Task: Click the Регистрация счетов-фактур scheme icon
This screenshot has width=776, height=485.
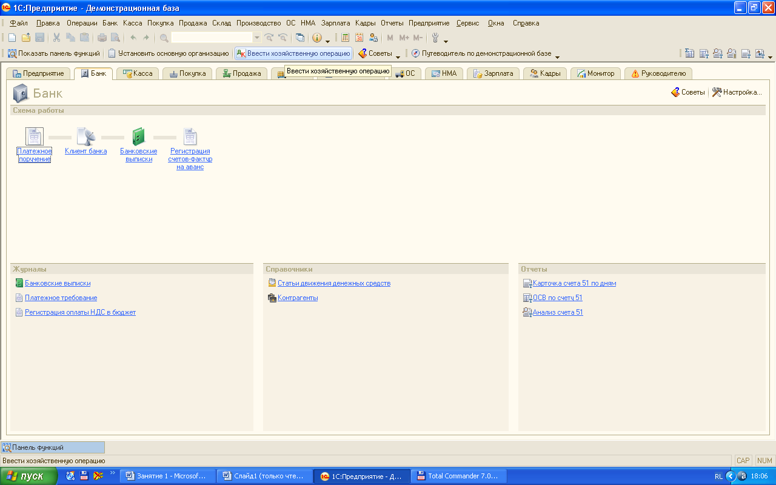Action: tap(190, 136)
